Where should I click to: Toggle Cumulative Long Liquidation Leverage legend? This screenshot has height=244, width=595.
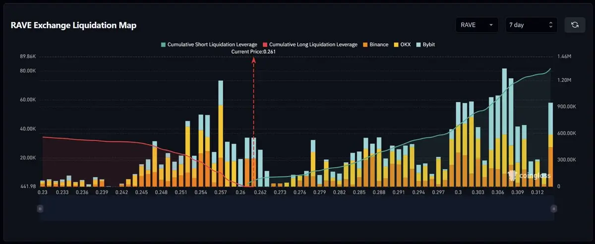pos(310,45)
